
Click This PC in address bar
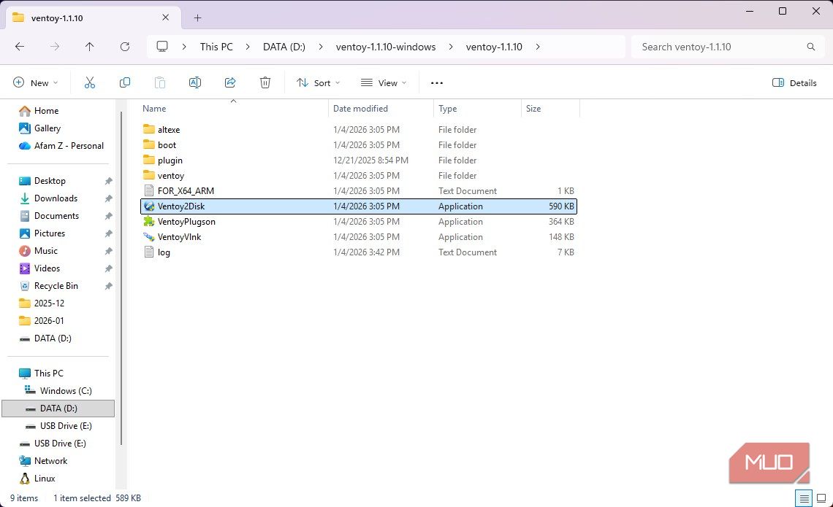coord(216,47)
